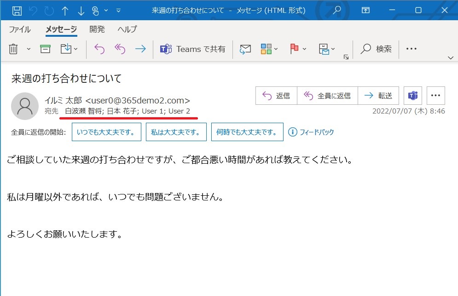
Task: Click the 返信 button in message header
Action: tap(276, 96)
